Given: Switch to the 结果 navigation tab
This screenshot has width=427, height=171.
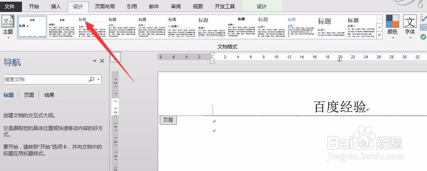Looking at the screenshot, I should [x=49, y=95].
